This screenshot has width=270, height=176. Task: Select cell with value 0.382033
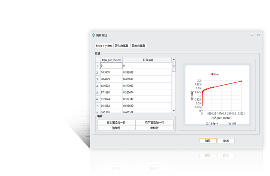click(x=147, y=72)
